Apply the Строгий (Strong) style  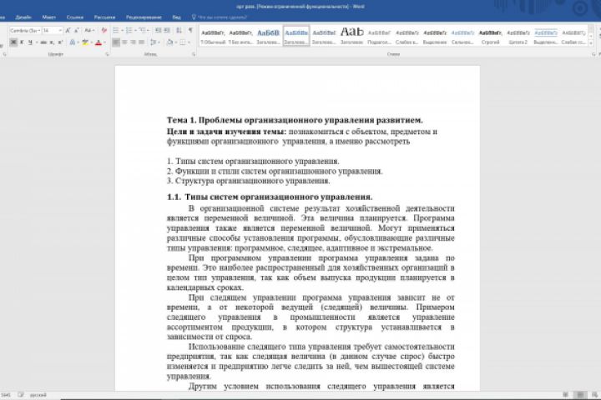tap(490, 37)
